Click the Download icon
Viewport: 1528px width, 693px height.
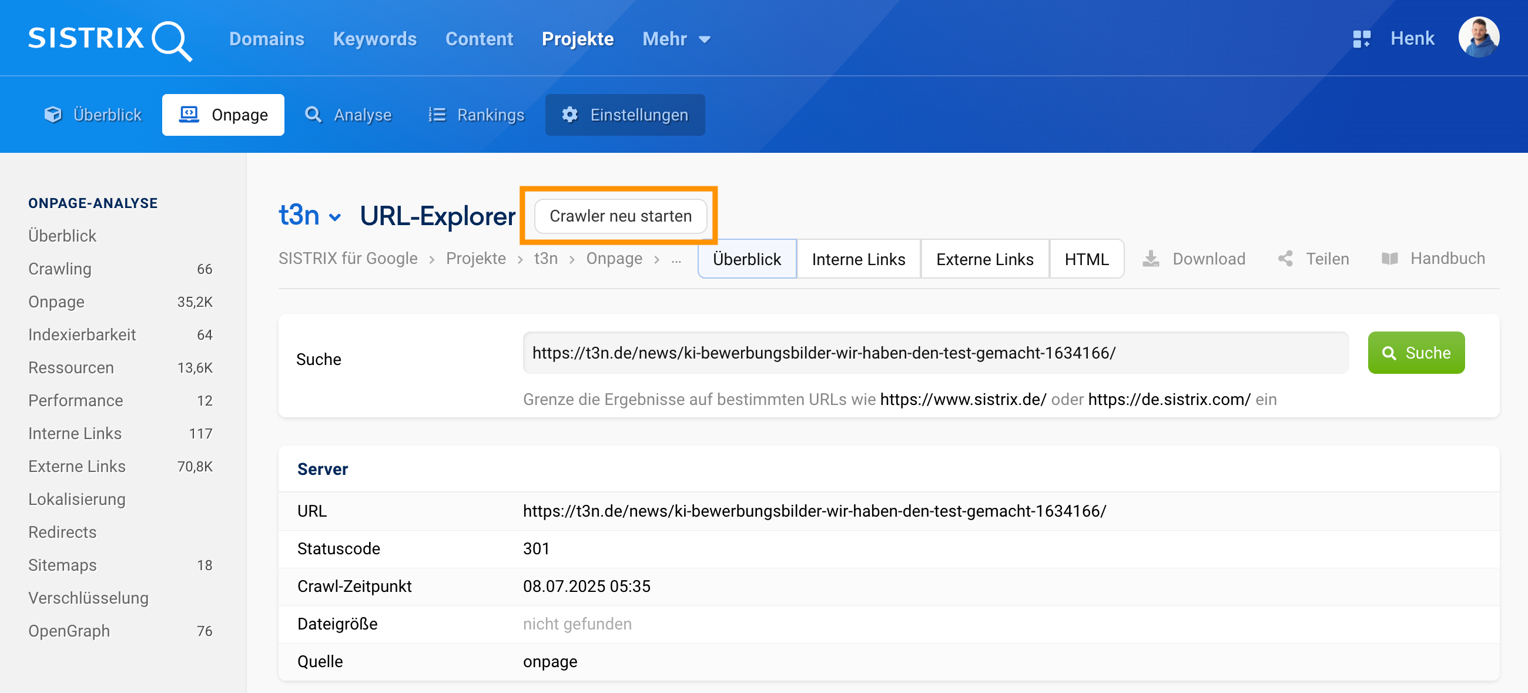click(x=1151, y=259)
